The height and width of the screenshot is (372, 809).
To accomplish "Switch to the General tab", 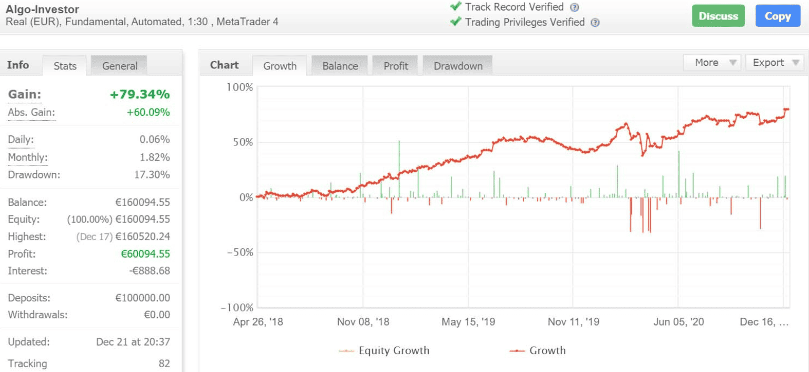I will tap(120, 66).
